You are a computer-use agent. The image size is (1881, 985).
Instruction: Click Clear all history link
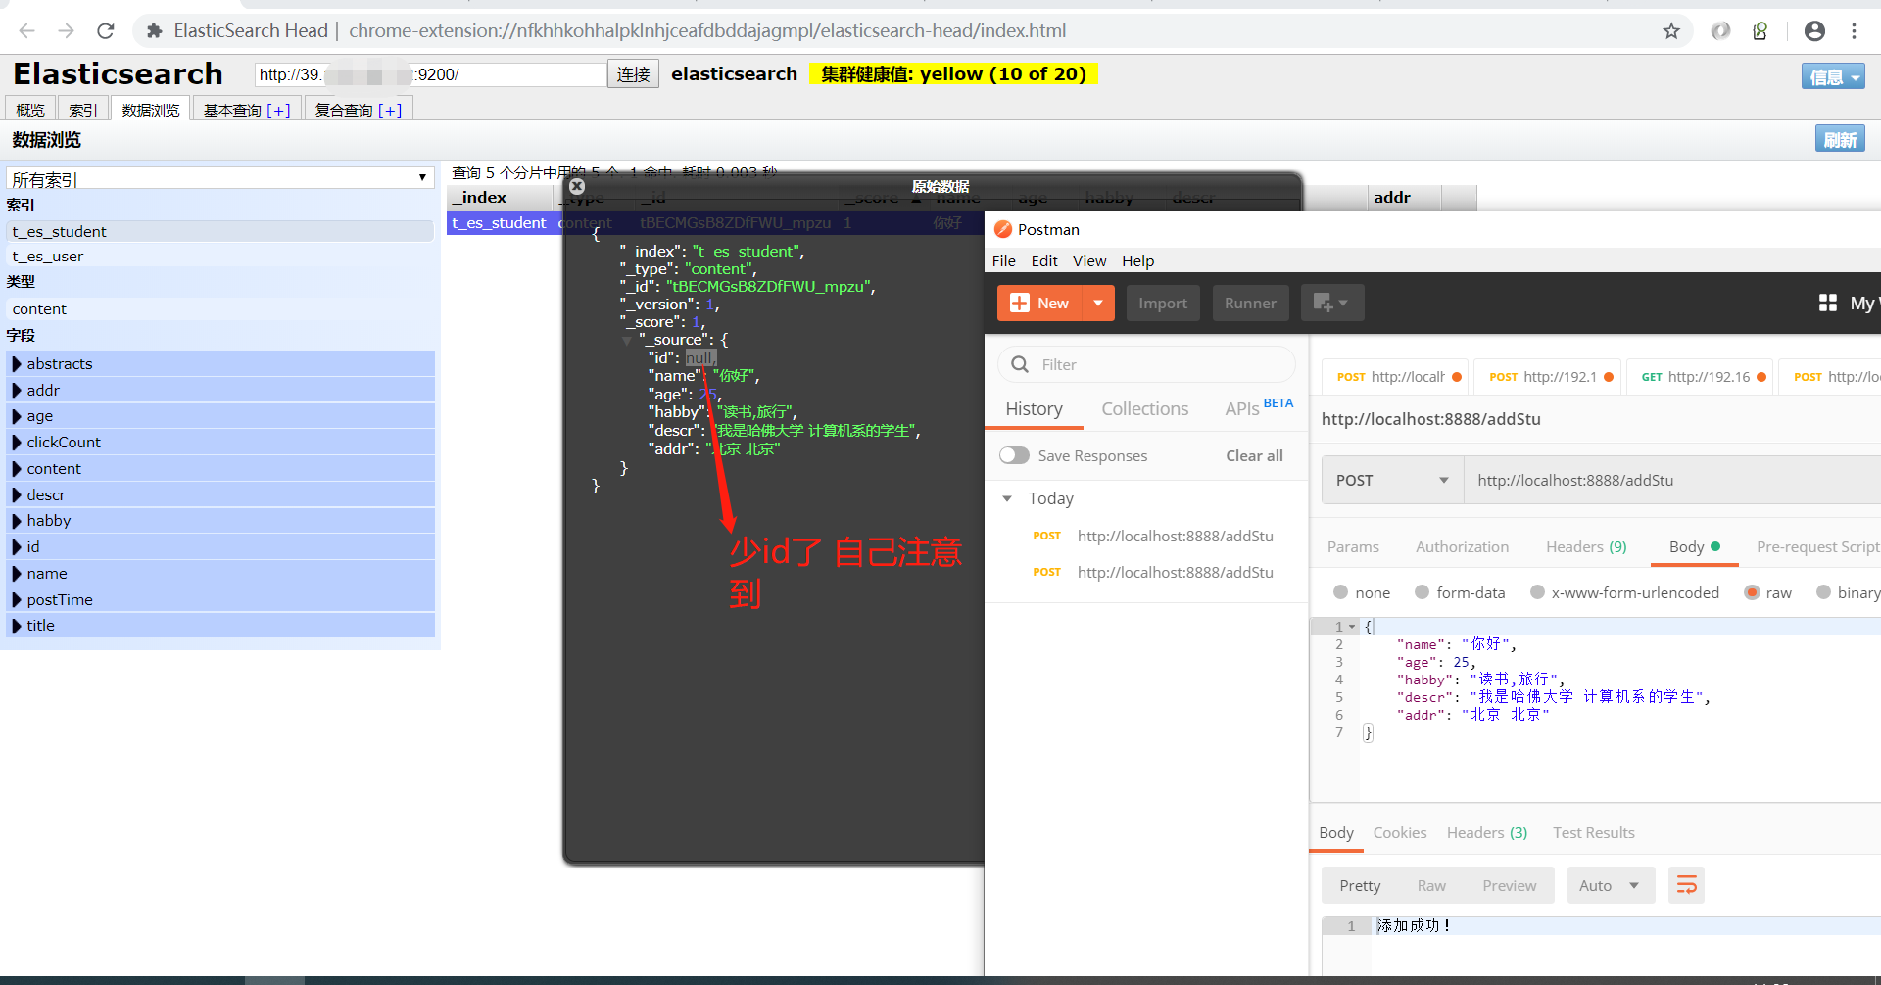(x=1254, y=455)
